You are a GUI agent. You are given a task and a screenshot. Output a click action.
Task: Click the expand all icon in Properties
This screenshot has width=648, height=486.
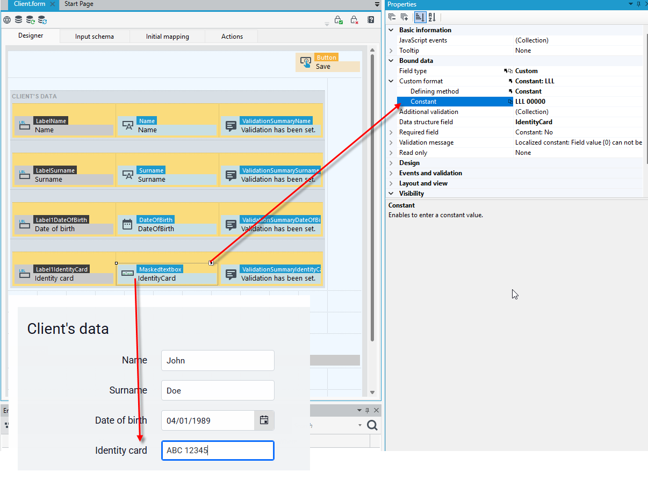pos(405,17)
